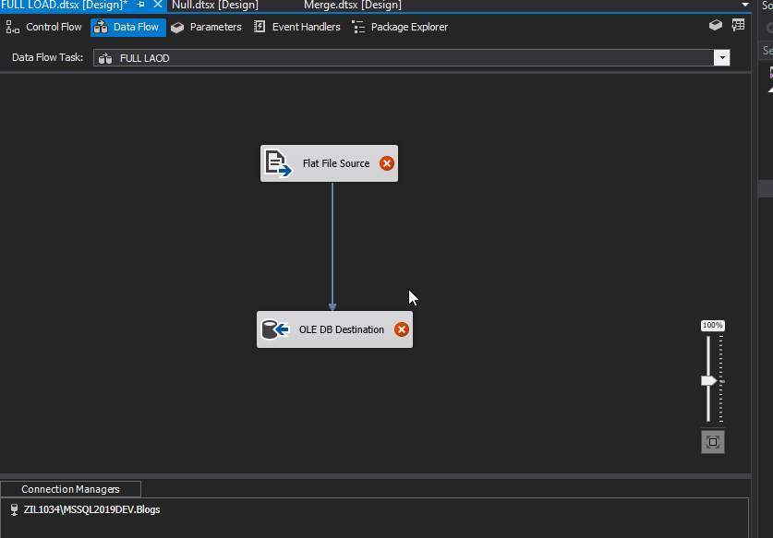Close the FULL LOAD.dtsx document tab
773x538 pixels.
tap(157, 5)
